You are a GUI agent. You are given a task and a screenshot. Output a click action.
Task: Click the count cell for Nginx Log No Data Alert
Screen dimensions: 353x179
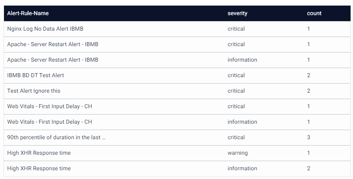pos(309,29)
